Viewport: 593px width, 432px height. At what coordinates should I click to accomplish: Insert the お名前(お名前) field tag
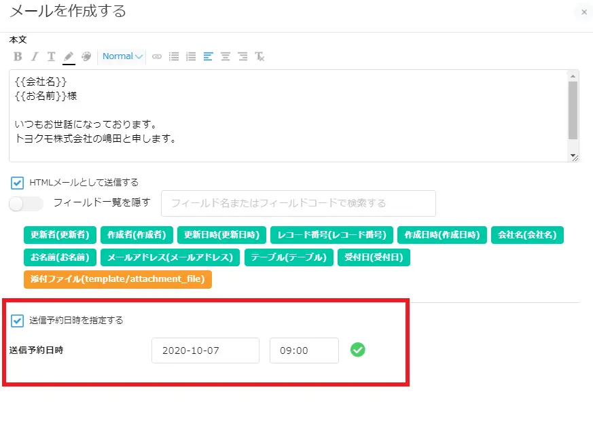(60, 257)
